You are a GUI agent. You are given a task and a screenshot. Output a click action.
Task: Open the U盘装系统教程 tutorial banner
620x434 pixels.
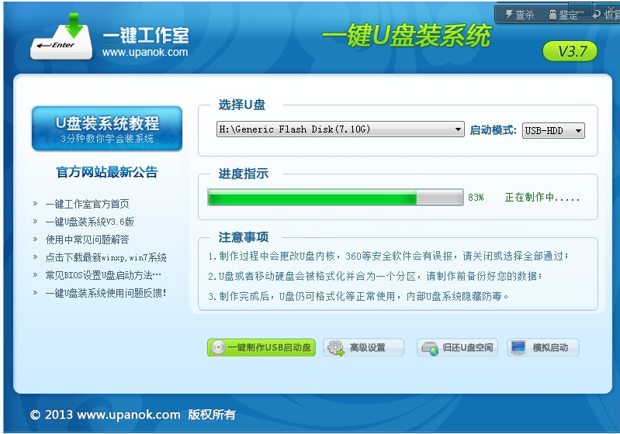107,129
